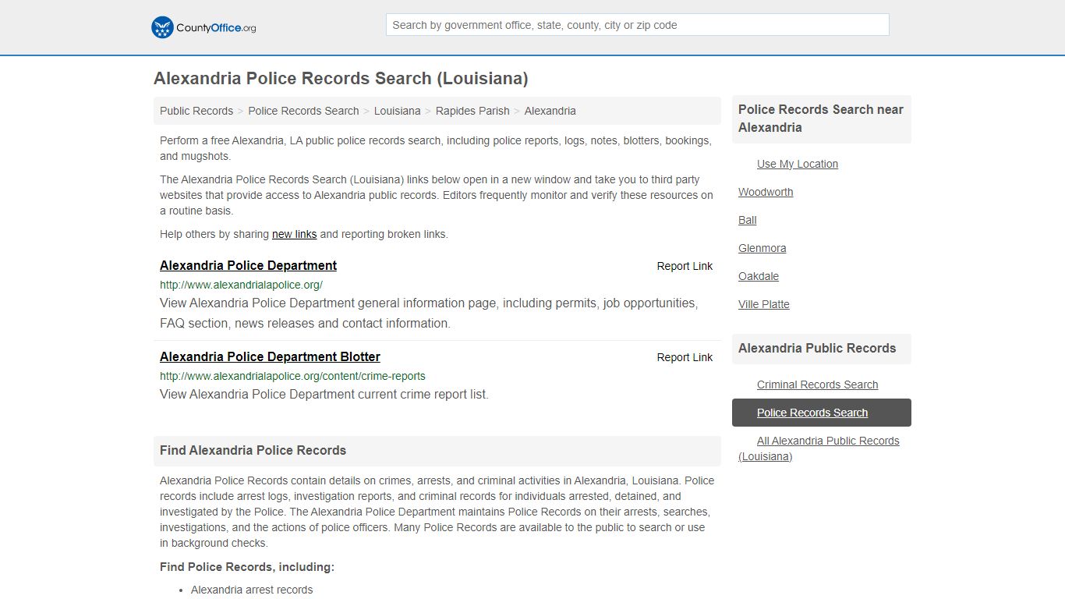The height and width of the screenshot is (599, 1065).
Task: Select Alexandria breadcrumb
Action: pos(550,111)
